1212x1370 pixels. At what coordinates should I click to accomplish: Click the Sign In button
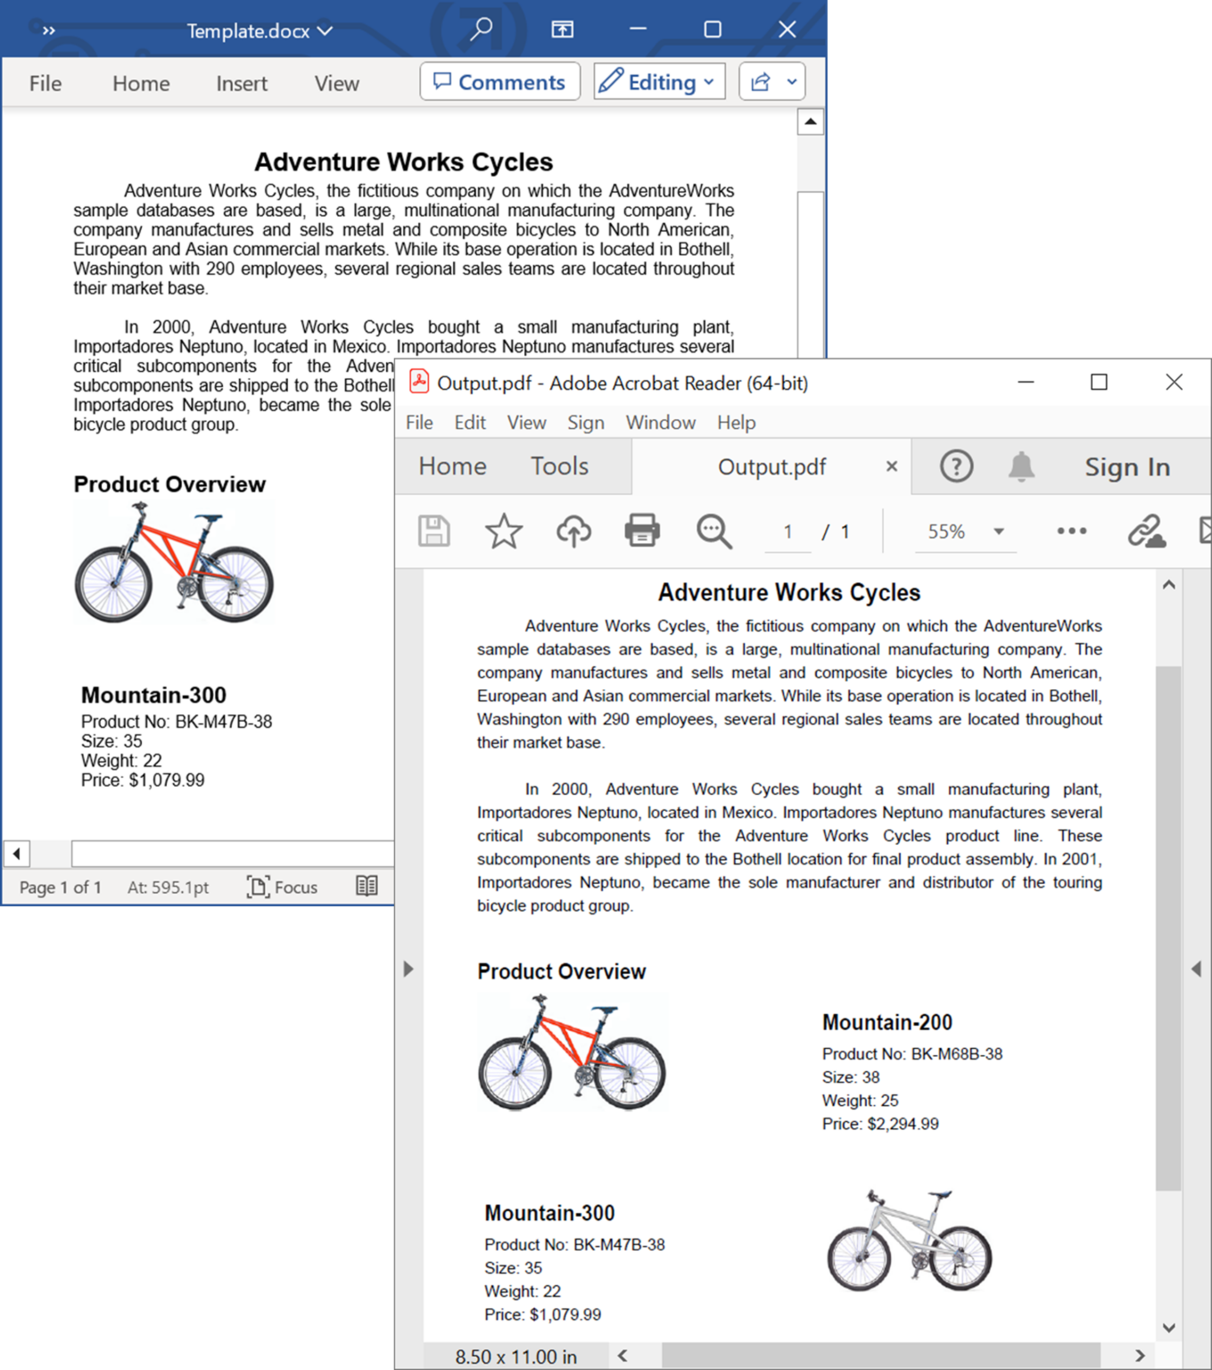[1126, 466]
